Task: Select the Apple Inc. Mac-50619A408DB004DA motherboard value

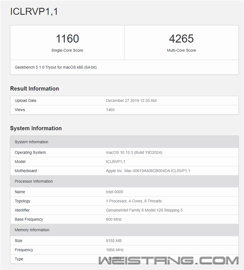Action: [148, 171]
